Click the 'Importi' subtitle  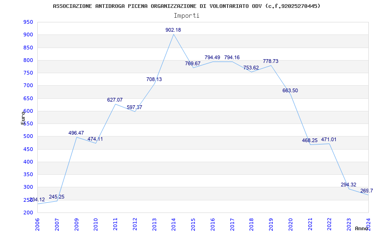(x=186, y=16)
